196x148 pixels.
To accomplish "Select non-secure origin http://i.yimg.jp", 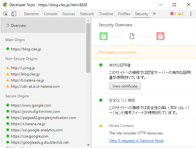I will 23,68.
